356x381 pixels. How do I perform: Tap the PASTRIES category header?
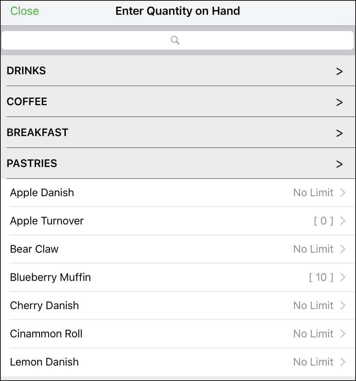click(178, 163)
